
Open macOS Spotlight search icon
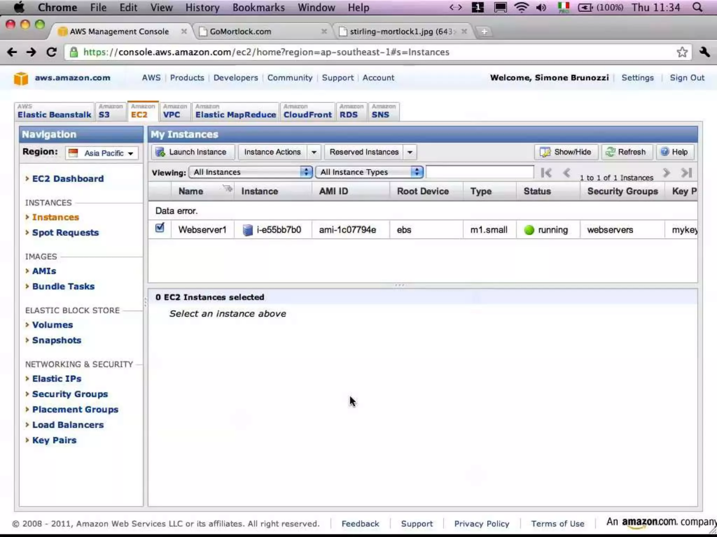tap(697, 7)
